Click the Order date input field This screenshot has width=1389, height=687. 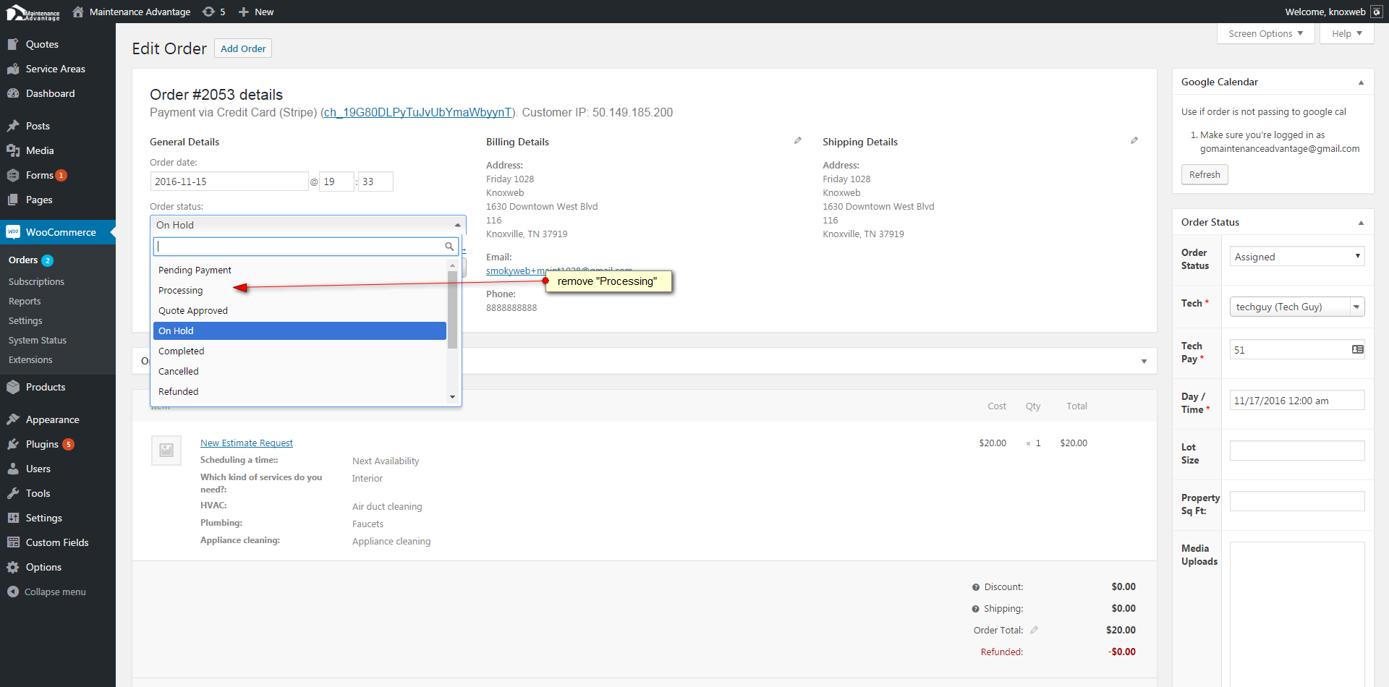pyautogui.click(x=229, y=182)
